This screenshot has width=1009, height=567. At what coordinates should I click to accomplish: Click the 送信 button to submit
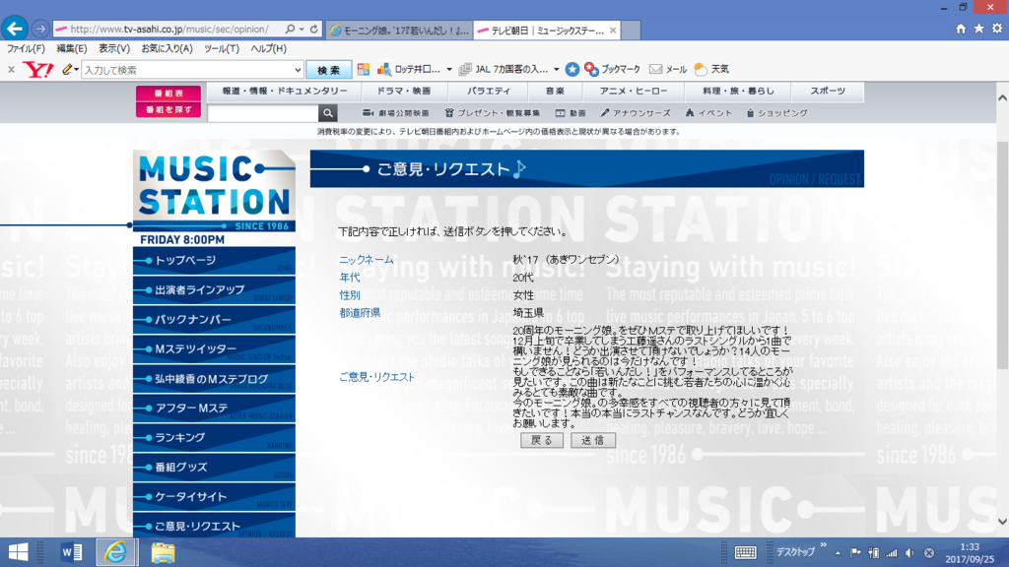[592, 440]
